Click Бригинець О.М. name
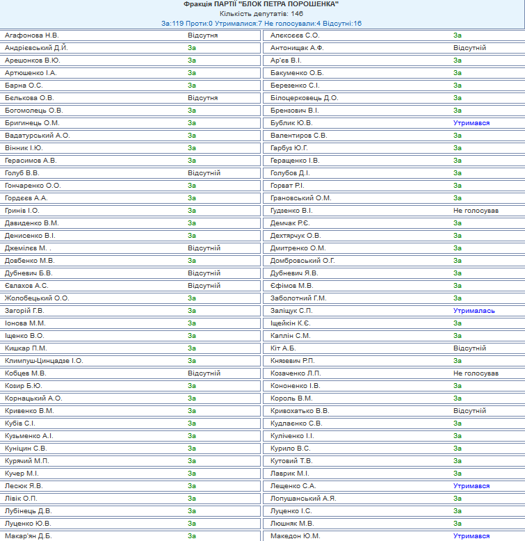Screen dimensions: 525x541 click(32, 123)
